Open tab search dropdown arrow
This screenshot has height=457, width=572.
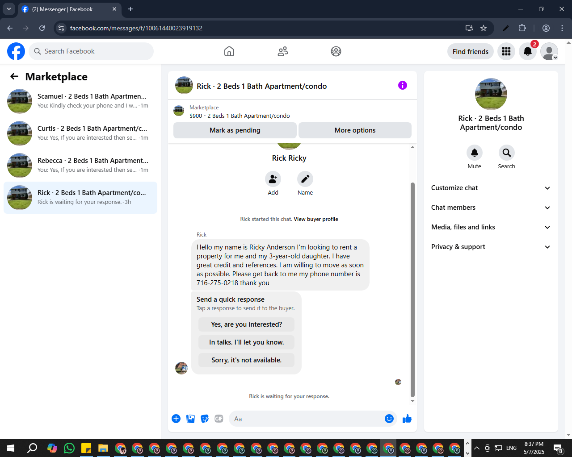(x=9, y=9)
